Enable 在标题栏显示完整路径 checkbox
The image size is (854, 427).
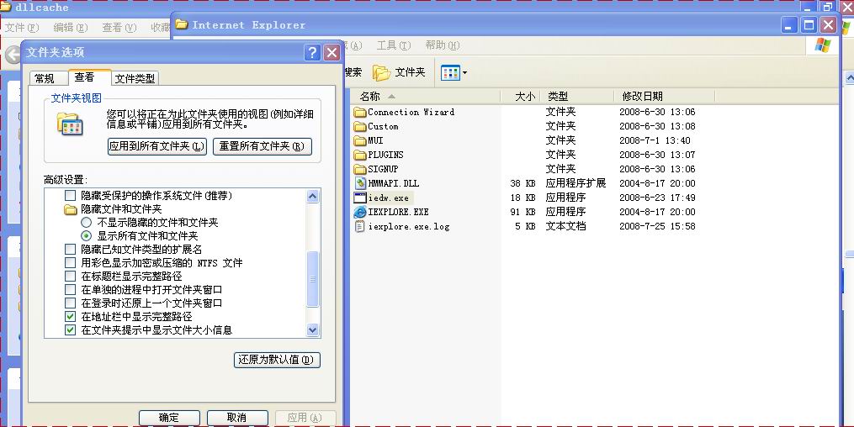(71, 277)
